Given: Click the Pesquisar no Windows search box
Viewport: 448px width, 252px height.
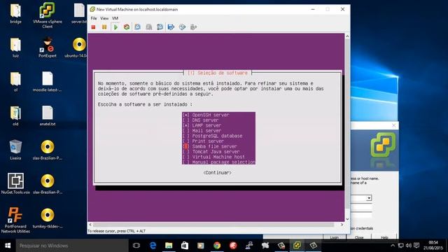Looking at the screenshot, I should [71, 246].
